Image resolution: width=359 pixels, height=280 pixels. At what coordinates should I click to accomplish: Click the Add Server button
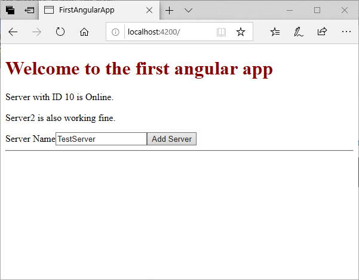coord(171,139)
